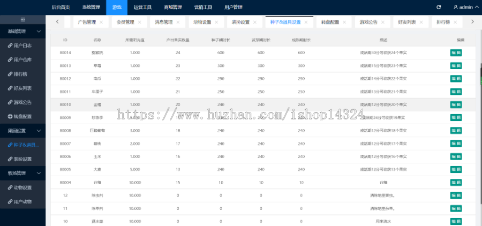Click the refresh icon in the top bar

click(x=439, y=7)
